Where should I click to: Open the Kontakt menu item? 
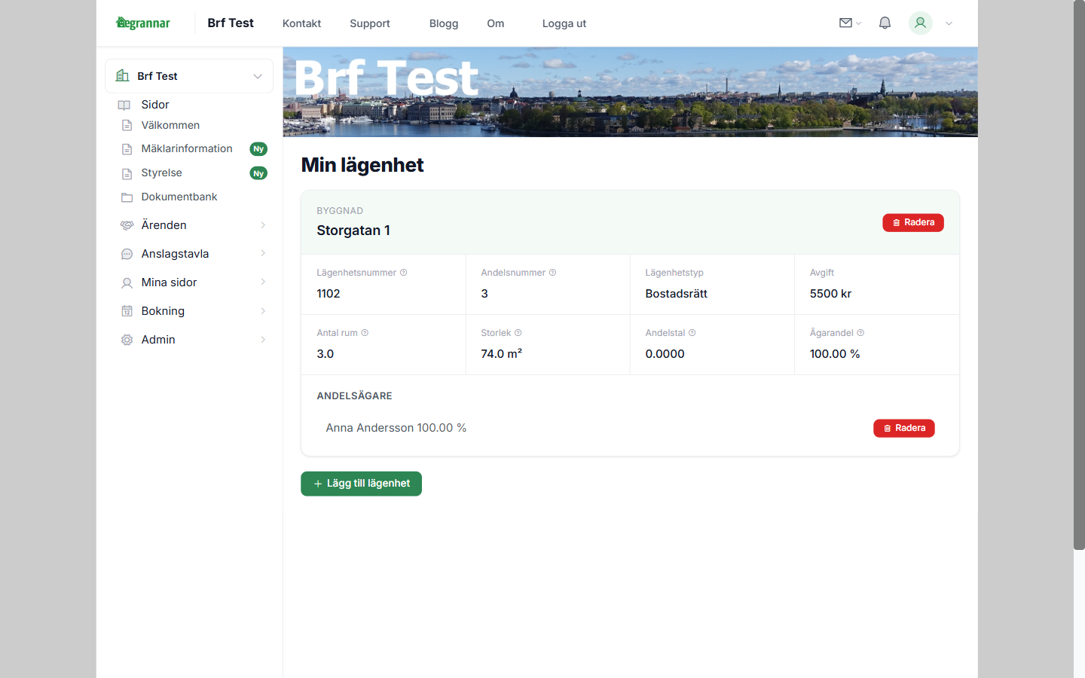click(x=301, y=23)
